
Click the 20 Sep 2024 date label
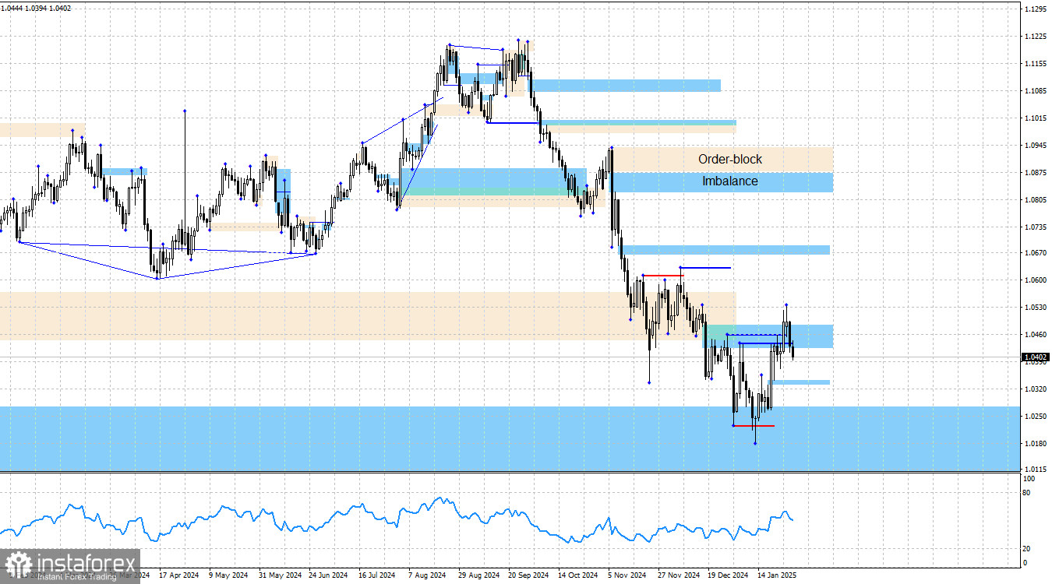529,575
